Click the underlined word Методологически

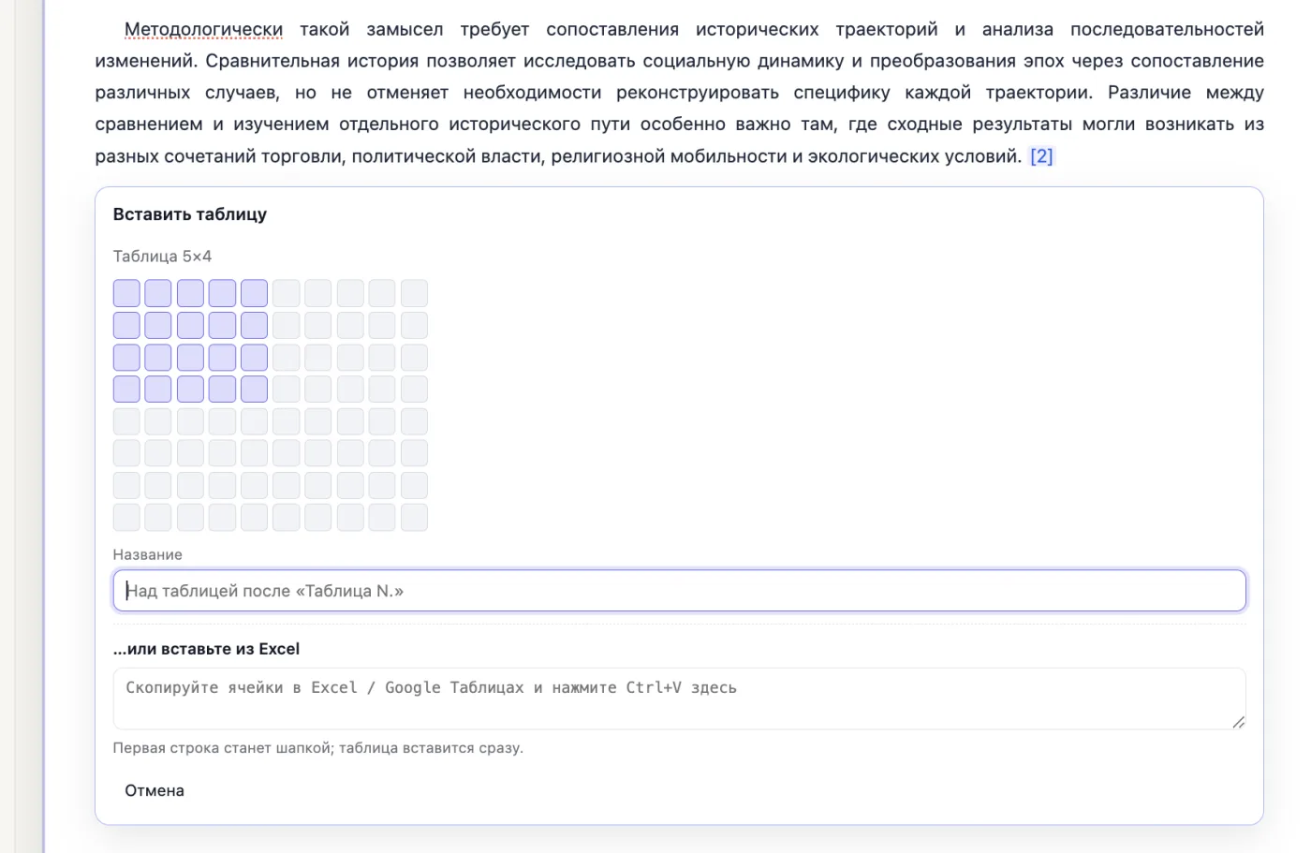pyautogui.click(x=204, y=30)
